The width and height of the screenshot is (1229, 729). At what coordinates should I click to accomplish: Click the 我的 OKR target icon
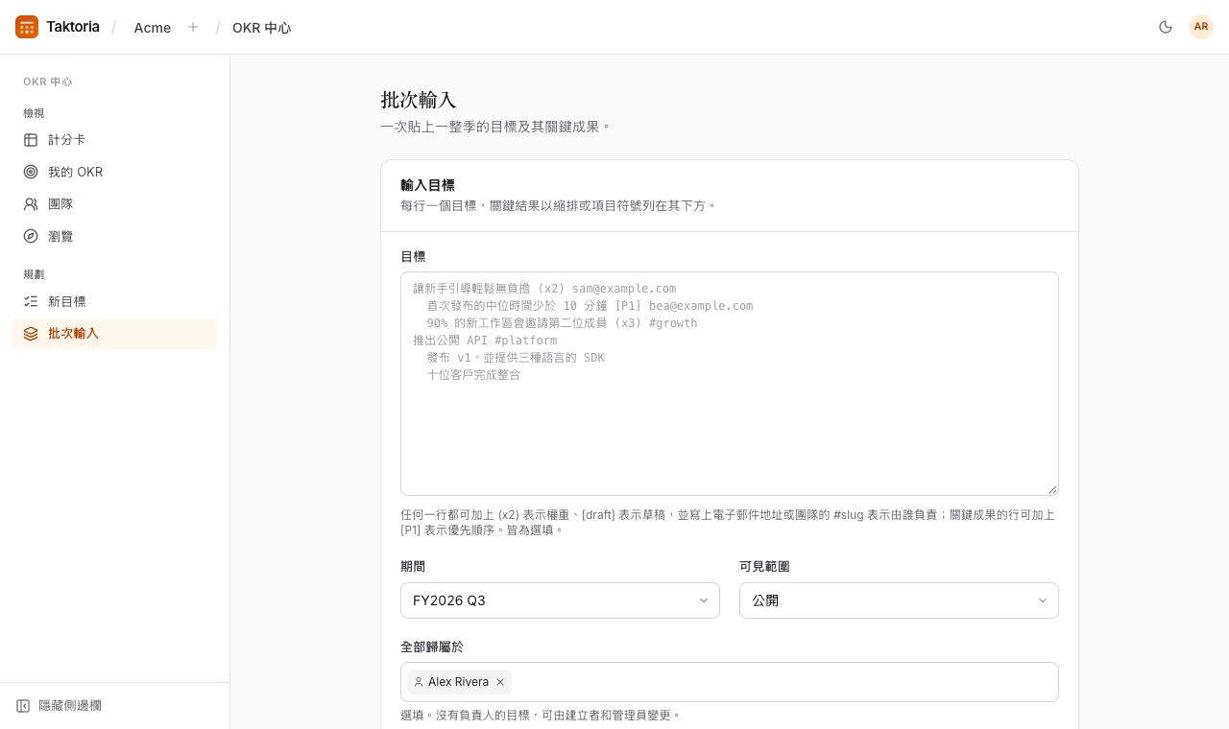pos(31,172)
